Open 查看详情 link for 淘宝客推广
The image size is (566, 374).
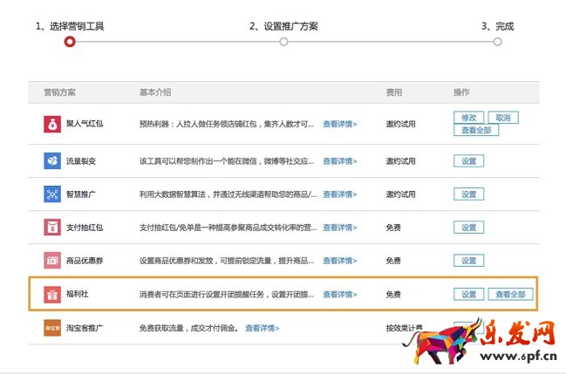click(x=262, y=329)
